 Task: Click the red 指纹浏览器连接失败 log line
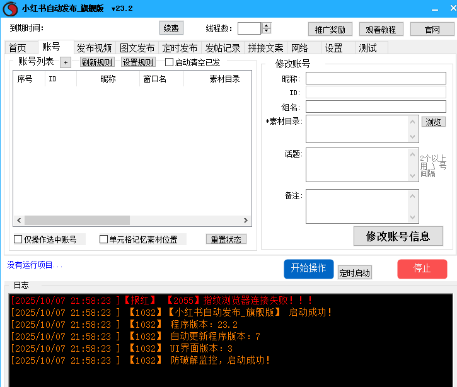(162, 300)
